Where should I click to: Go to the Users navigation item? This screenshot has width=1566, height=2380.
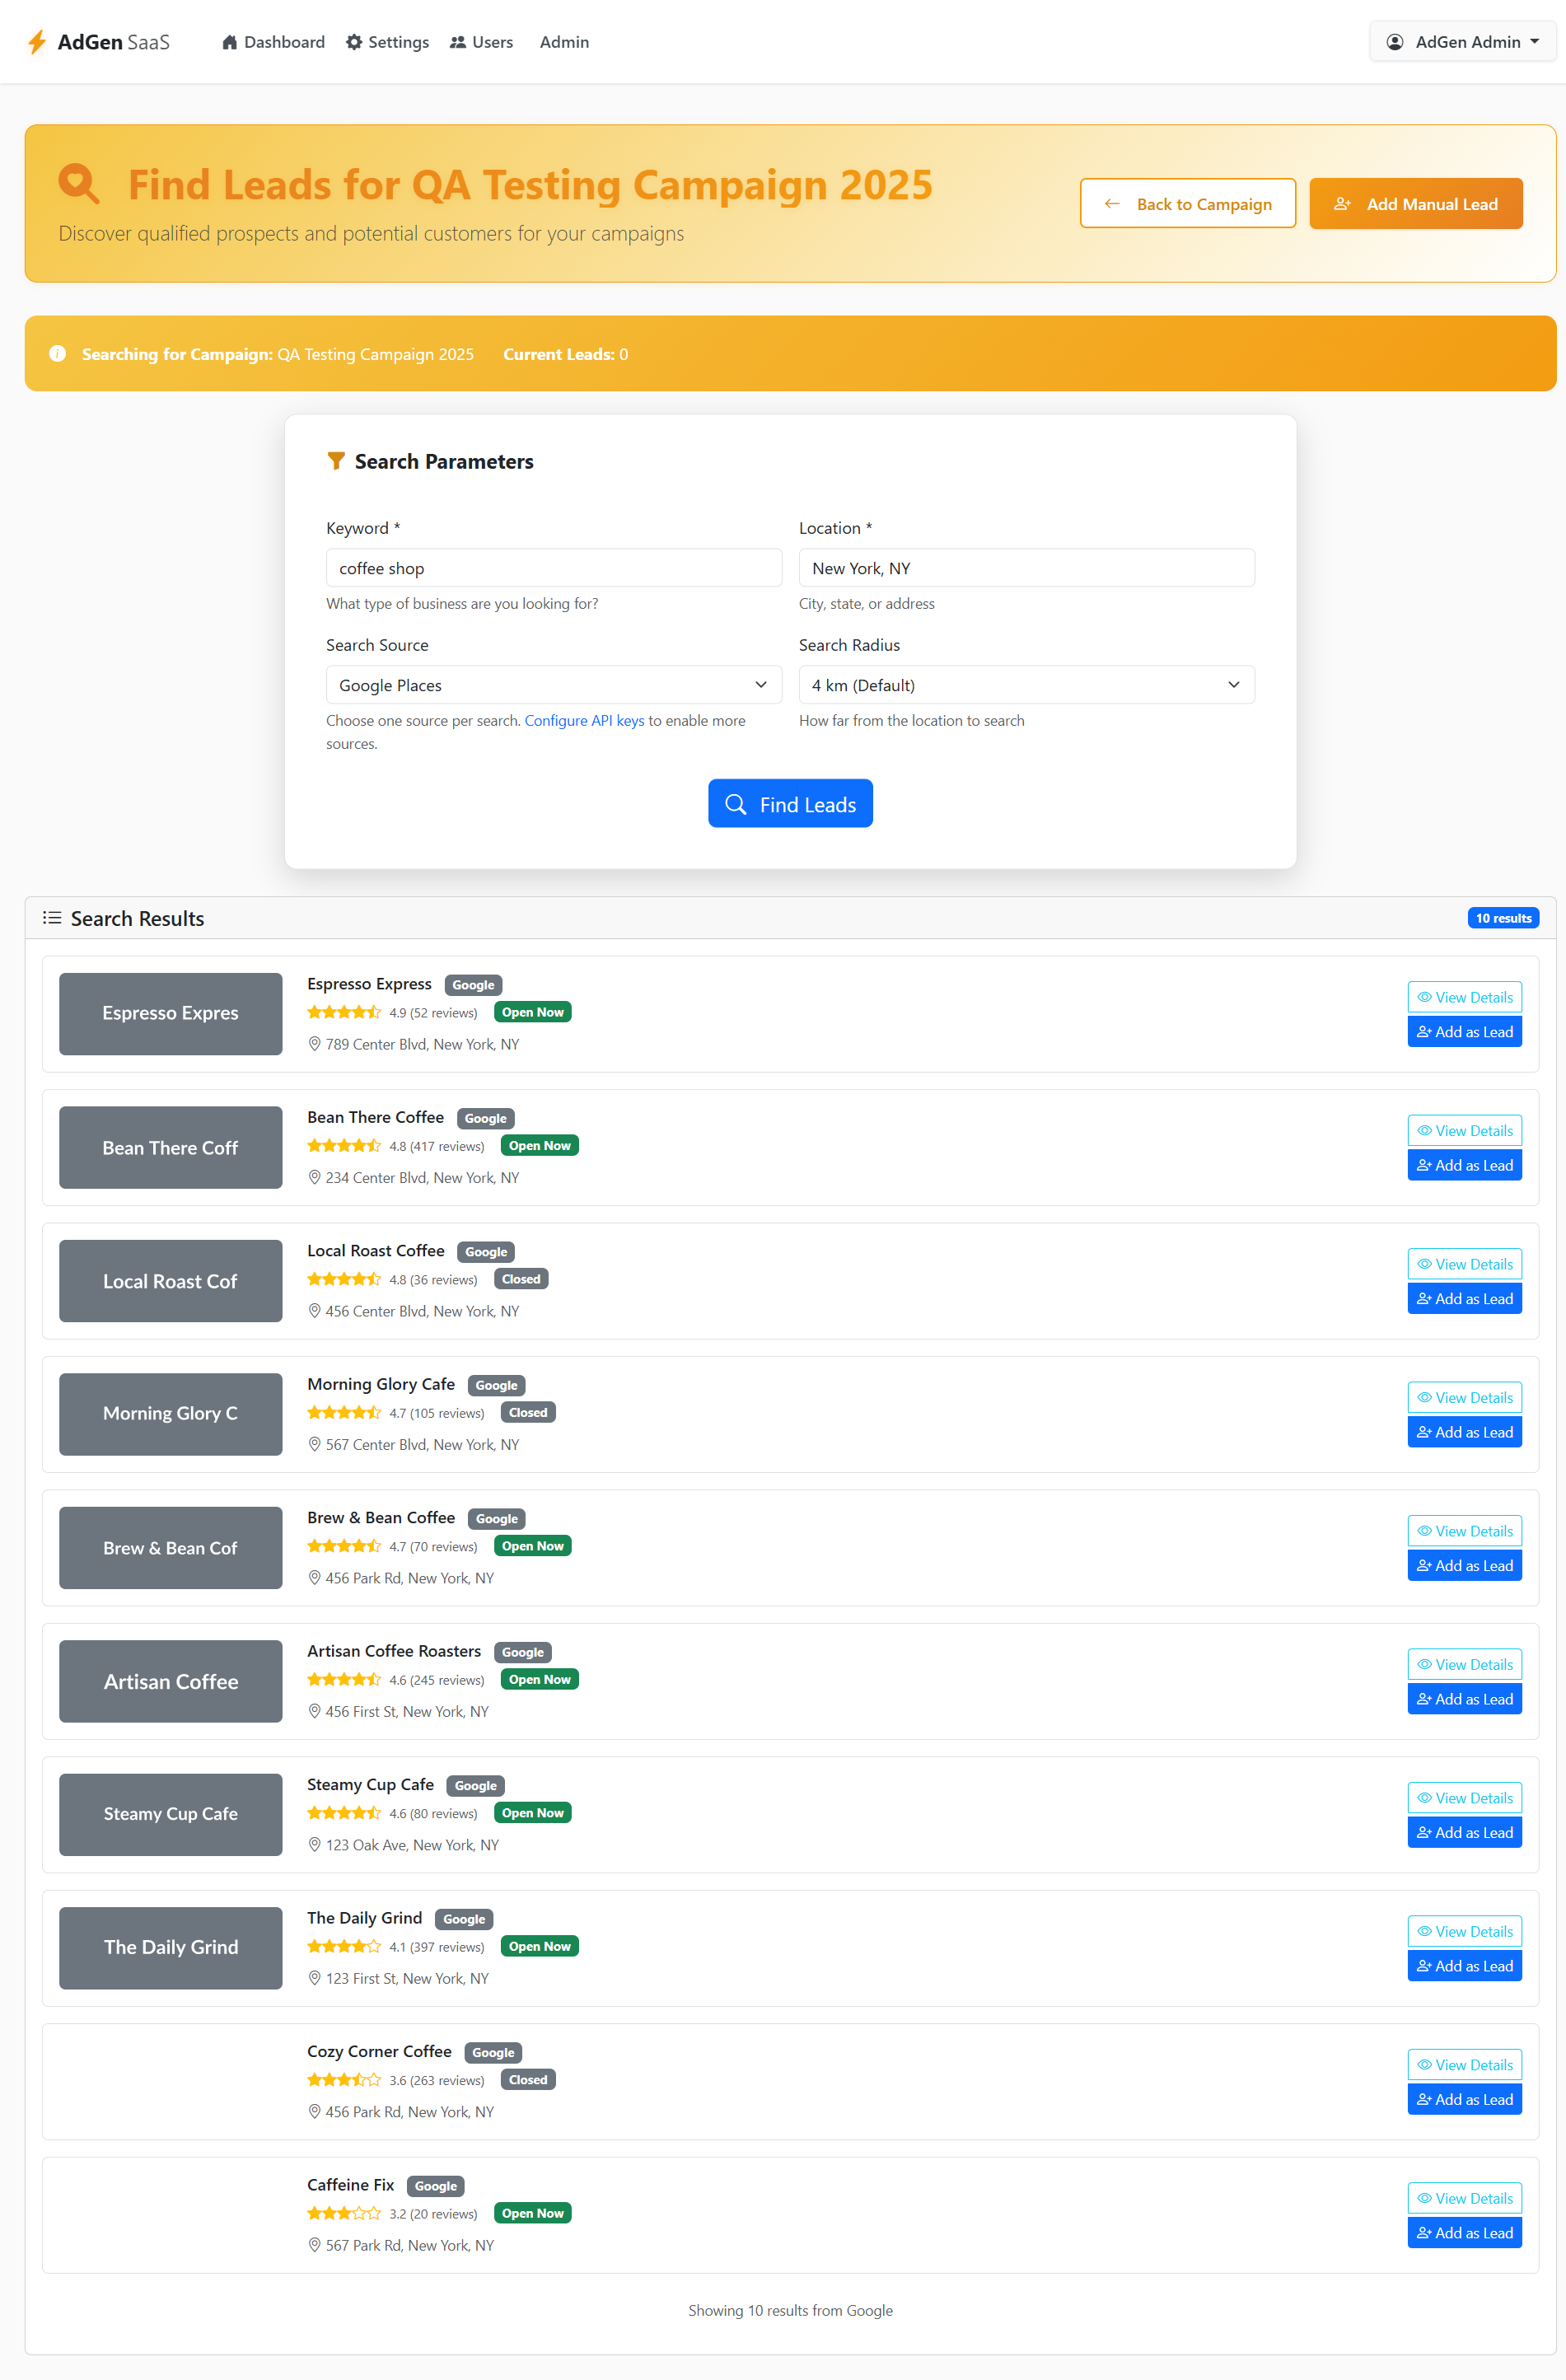pos(481,42)
